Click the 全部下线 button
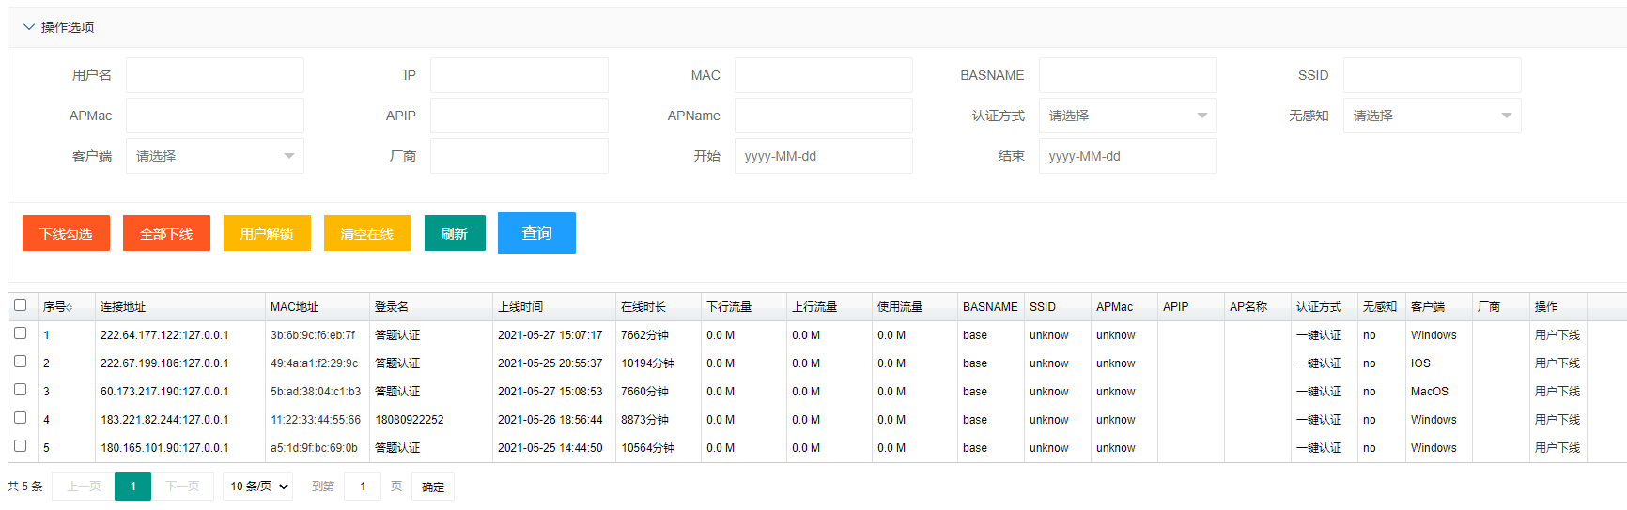The width and height of the screenshot is (1627, 510). [166, 233]
